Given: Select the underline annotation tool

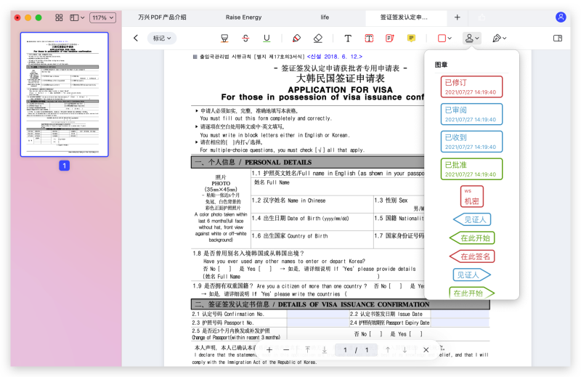Looking at the screenshot, I should [267, 38].
